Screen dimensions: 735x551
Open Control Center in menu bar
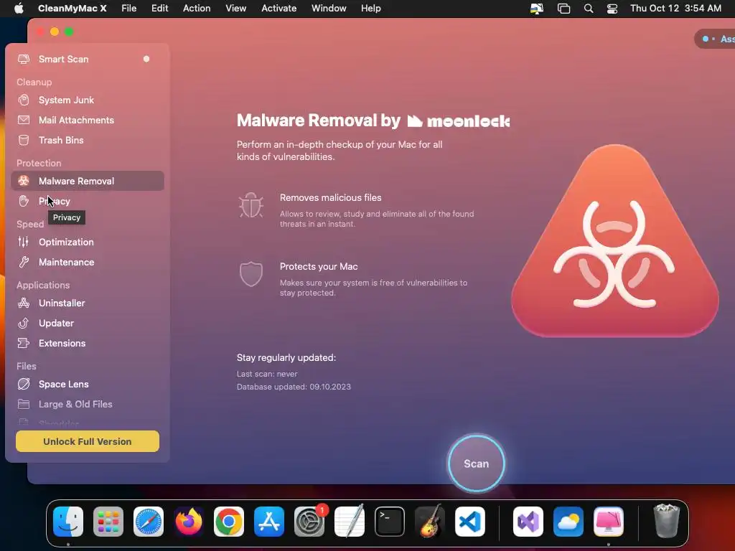point(612,9)
